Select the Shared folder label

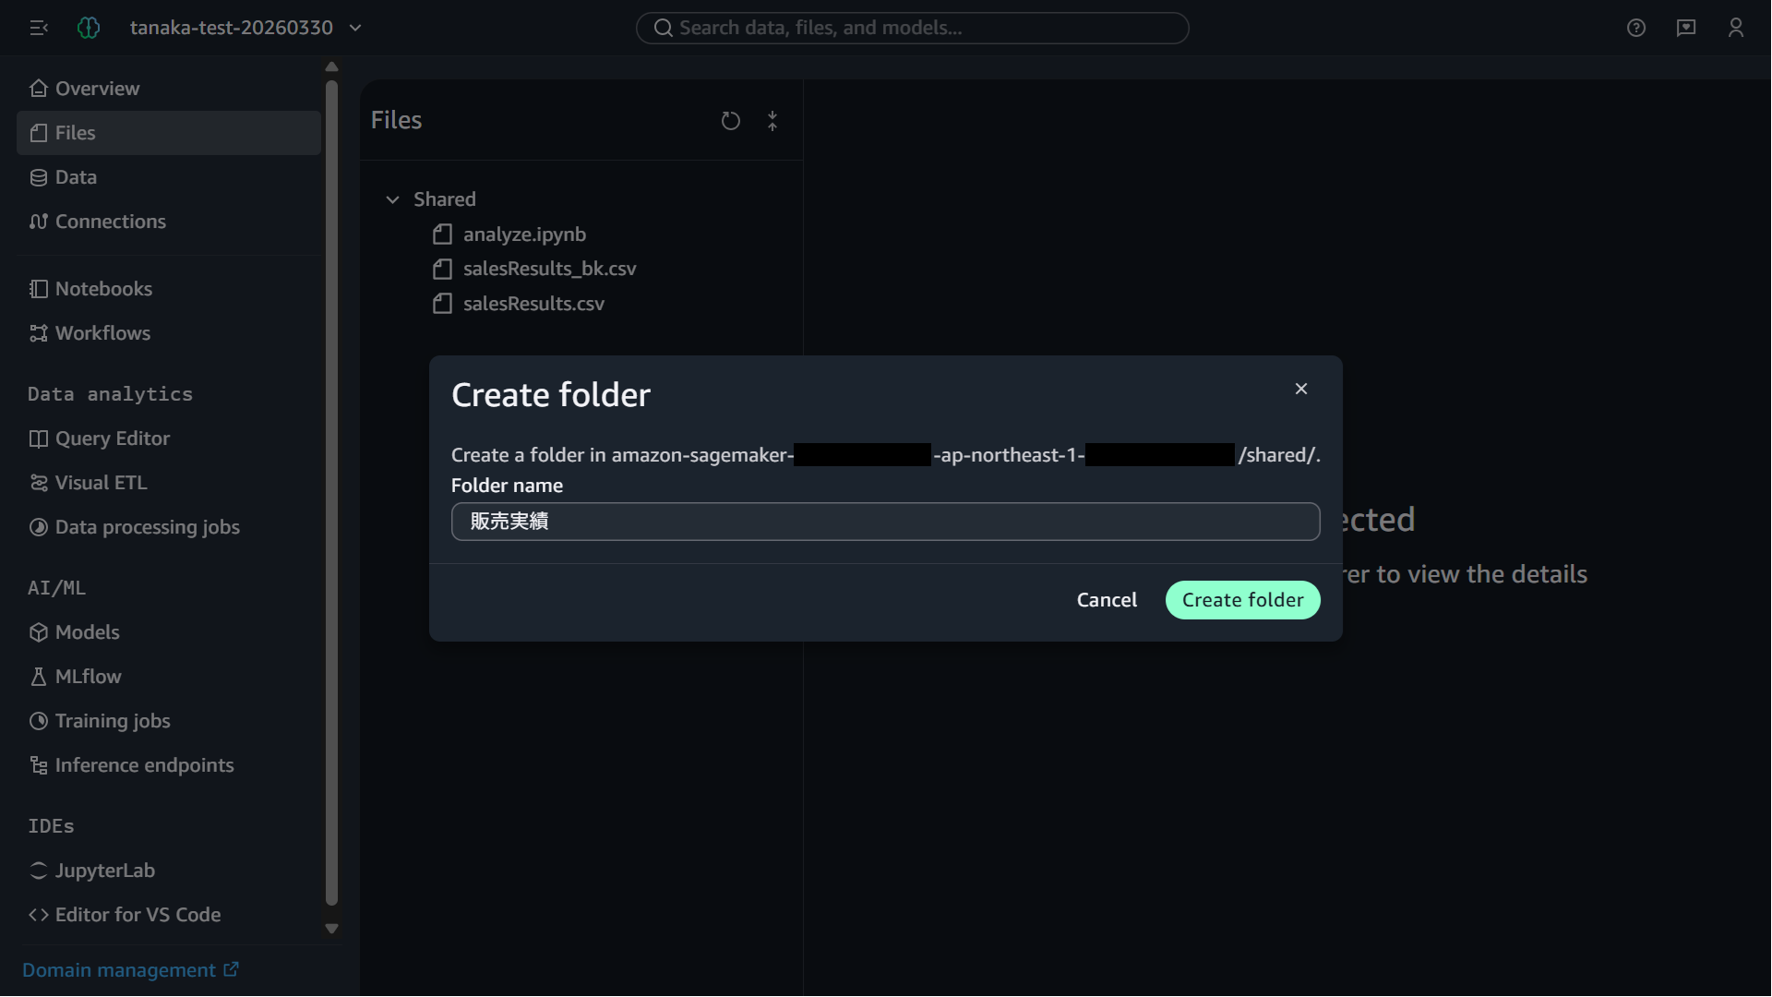point(445,199)
